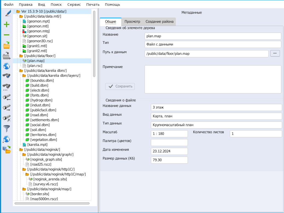Click the flashlight with right arrow icon
The width and height of the screenshot is (284, 213).
(x=7, y=108)
